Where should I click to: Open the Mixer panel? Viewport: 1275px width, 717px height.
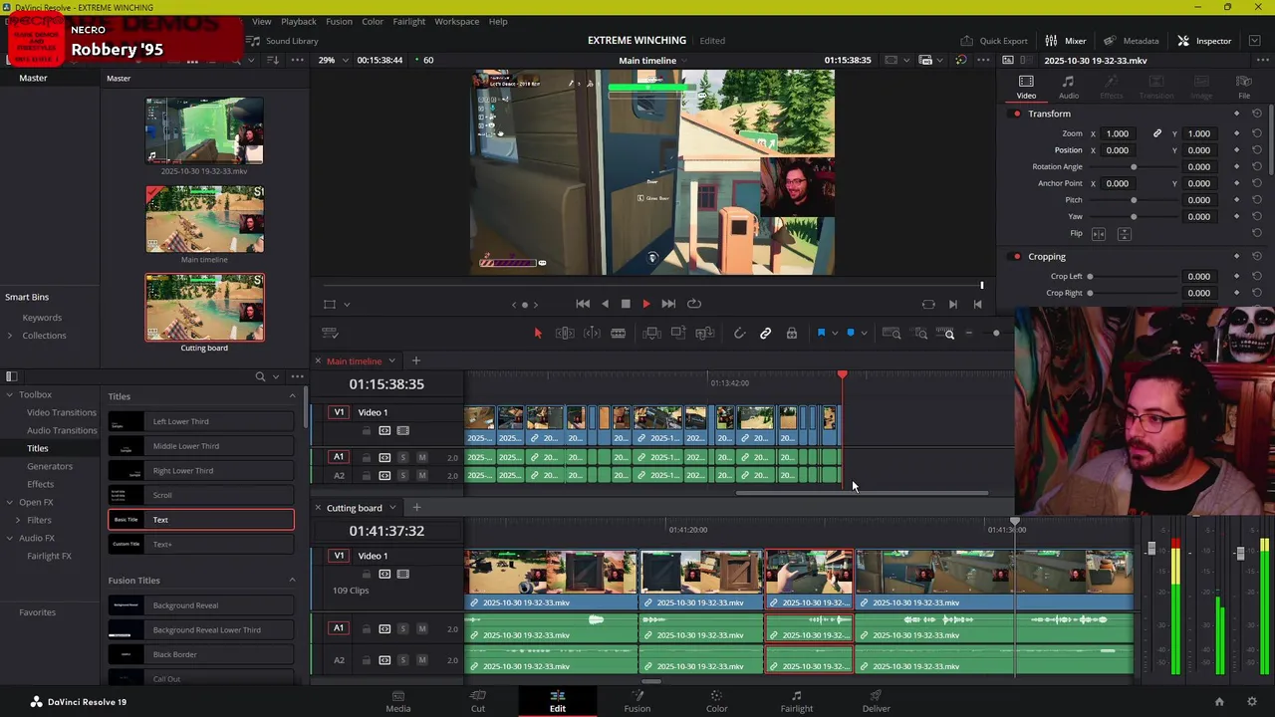pos(1065,41)
